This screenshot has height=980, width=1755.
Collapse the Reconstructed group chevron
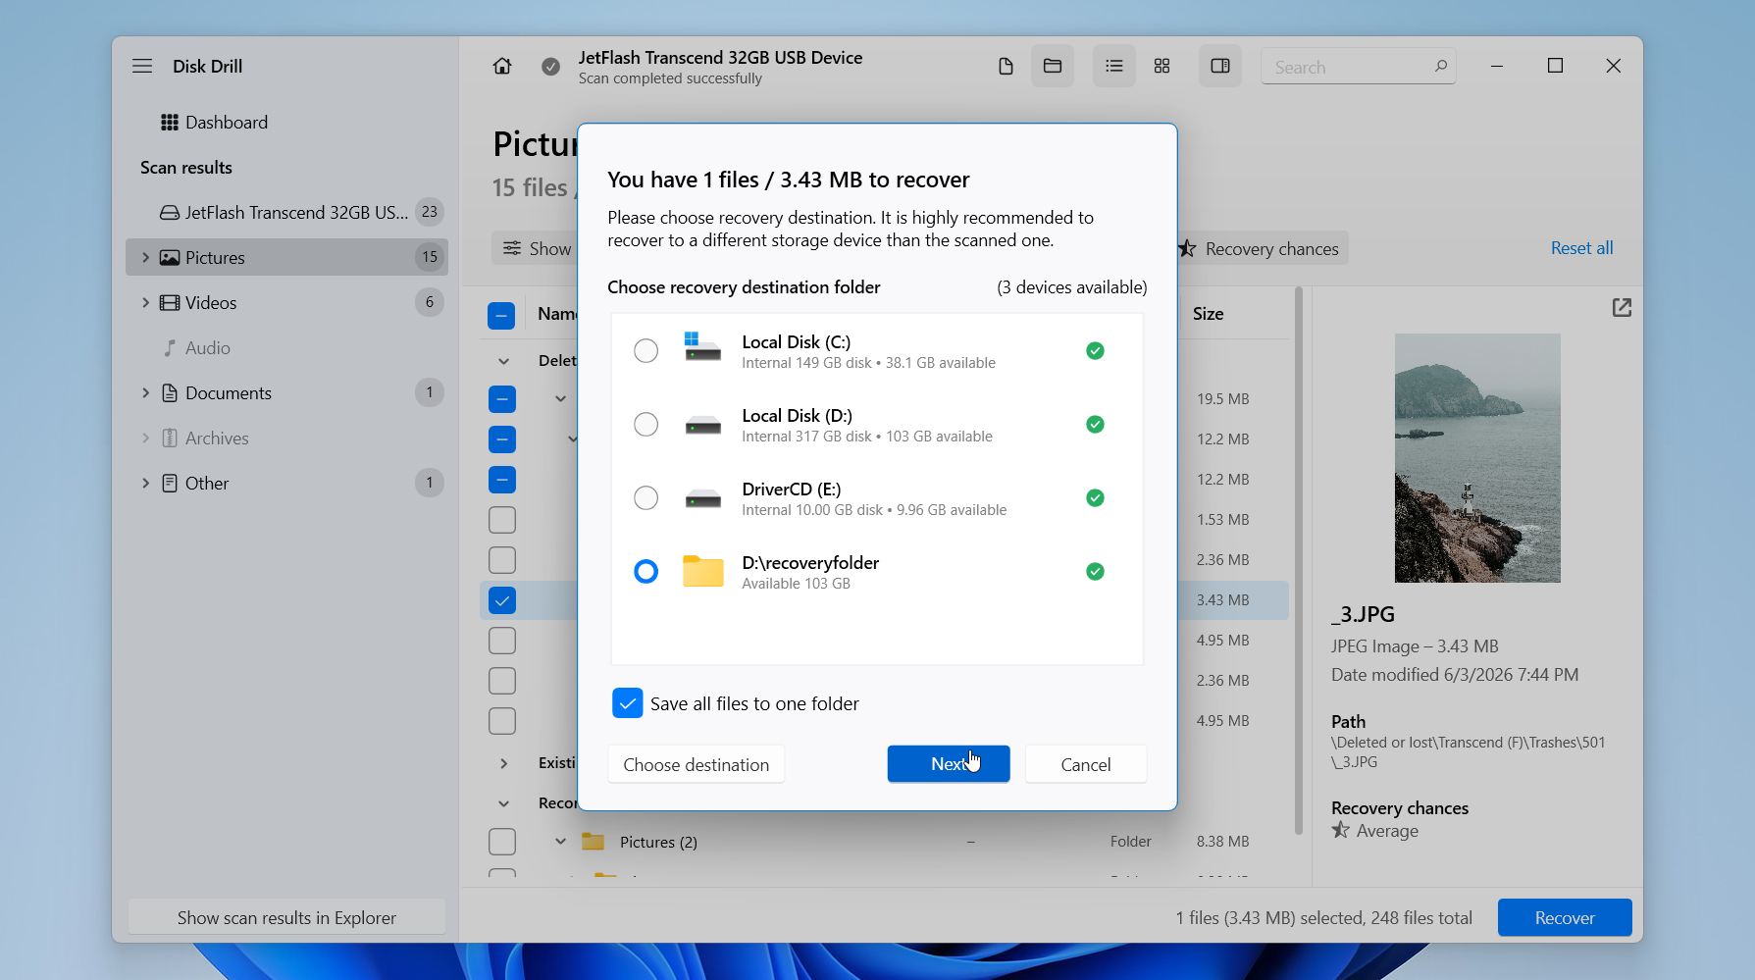503,803
